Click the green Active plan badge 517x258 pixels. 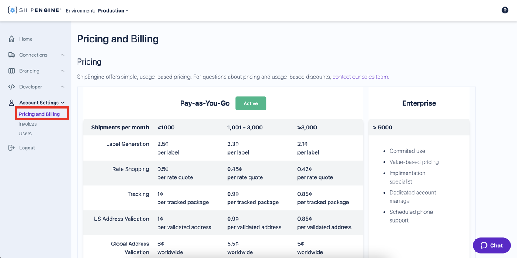pyautogui.click(x=251, y=103)
